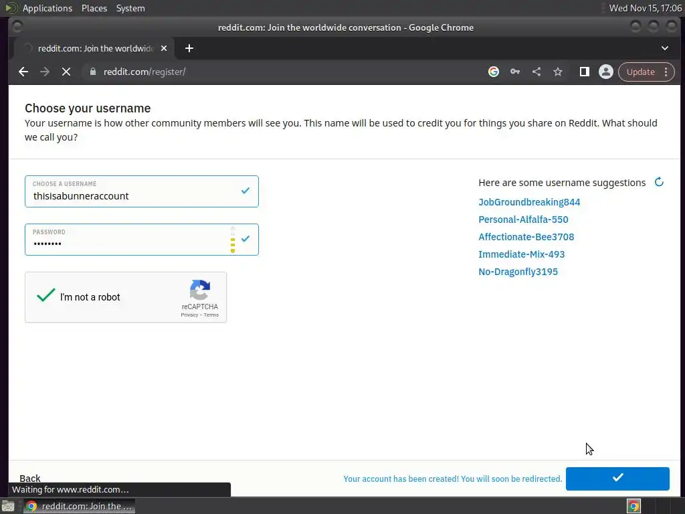Pick suggestion No-Dragonfly3195
Viewport: 685px width, 514px height.
[x=518, y=272]
